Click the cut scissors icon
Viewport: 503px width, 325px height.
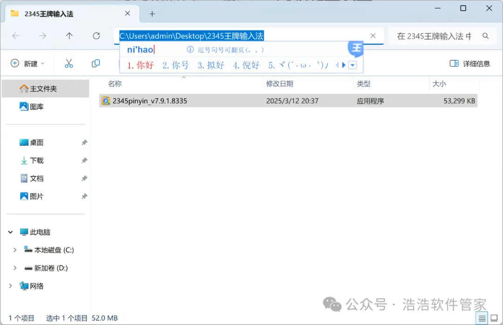(x=68, y=63)
